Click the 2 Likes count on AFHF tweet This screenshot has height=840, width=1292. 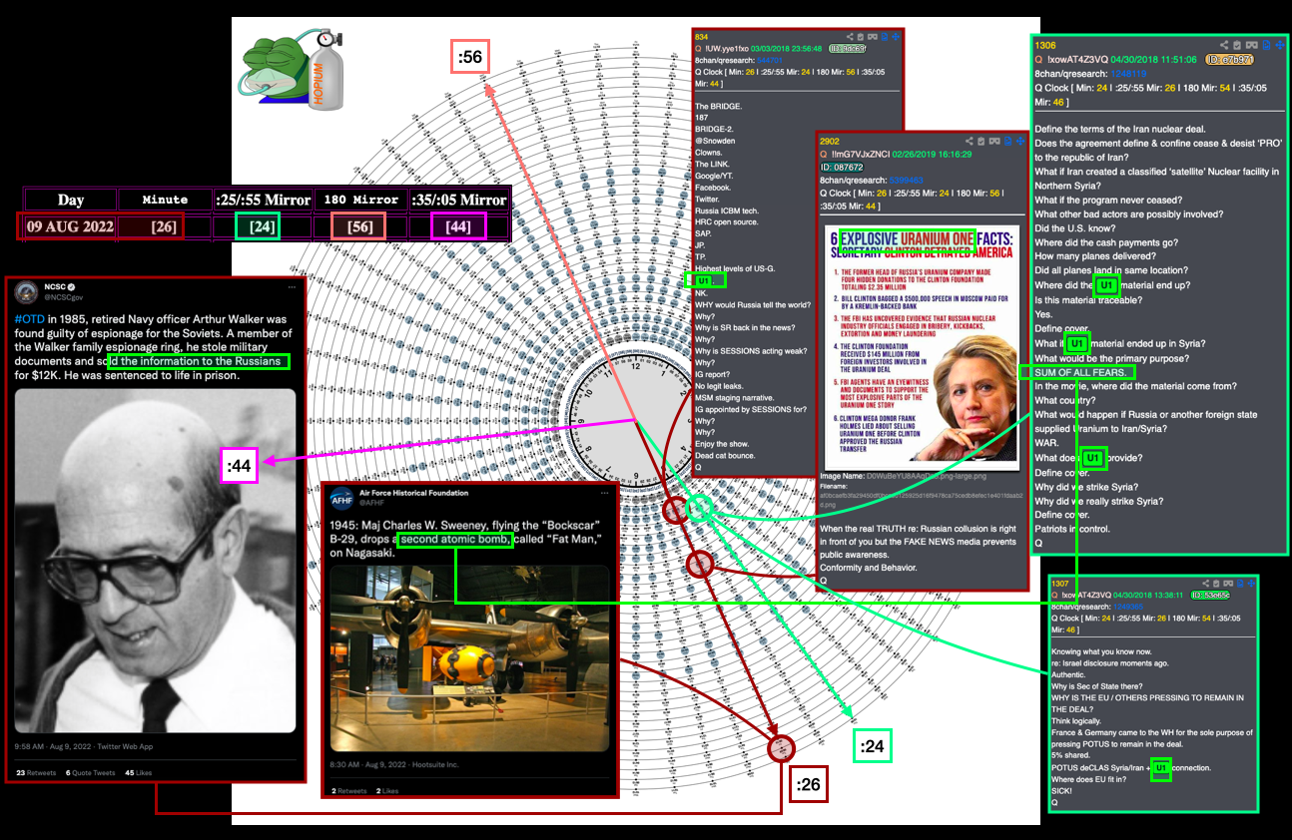coord(386,790)
